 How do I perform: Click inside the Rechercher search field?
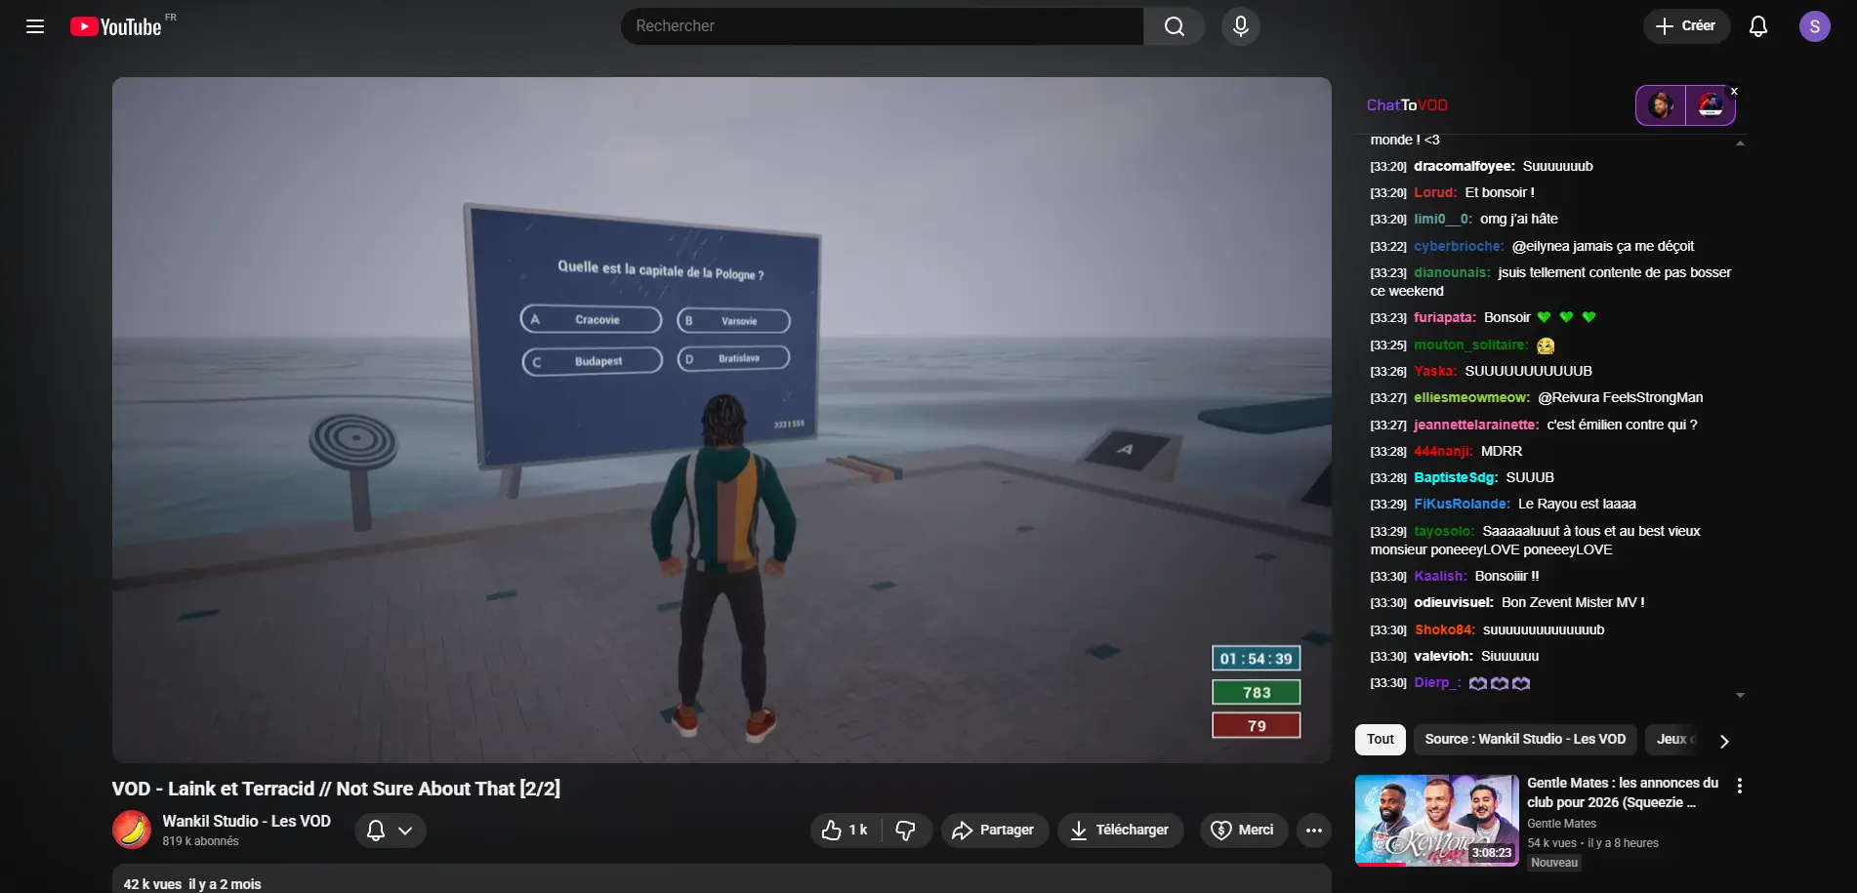tap(879, 26)
